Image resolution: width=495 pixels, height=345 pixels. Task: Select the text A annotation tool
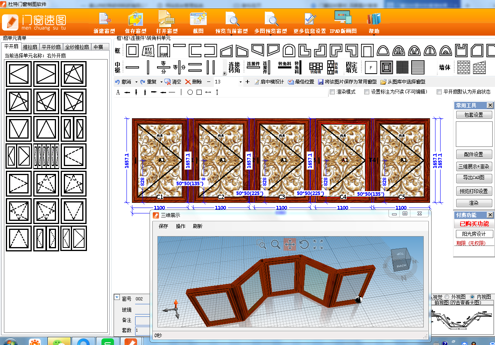(x=118, y=92)
